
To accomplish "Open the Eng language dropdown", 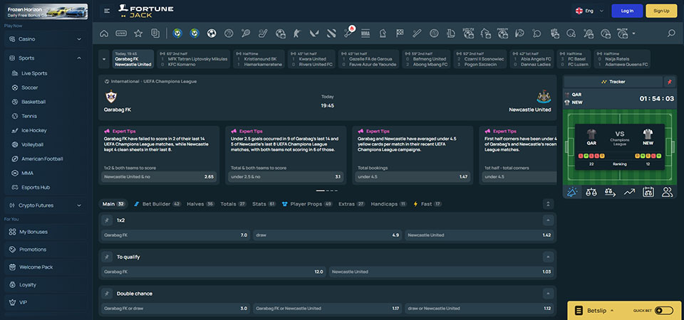I will (590, 11).
